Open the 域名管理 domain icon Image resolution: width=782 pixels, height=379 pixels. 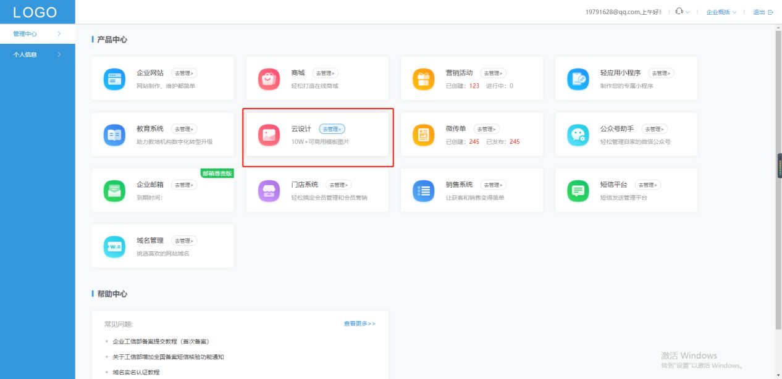point(114,246)
